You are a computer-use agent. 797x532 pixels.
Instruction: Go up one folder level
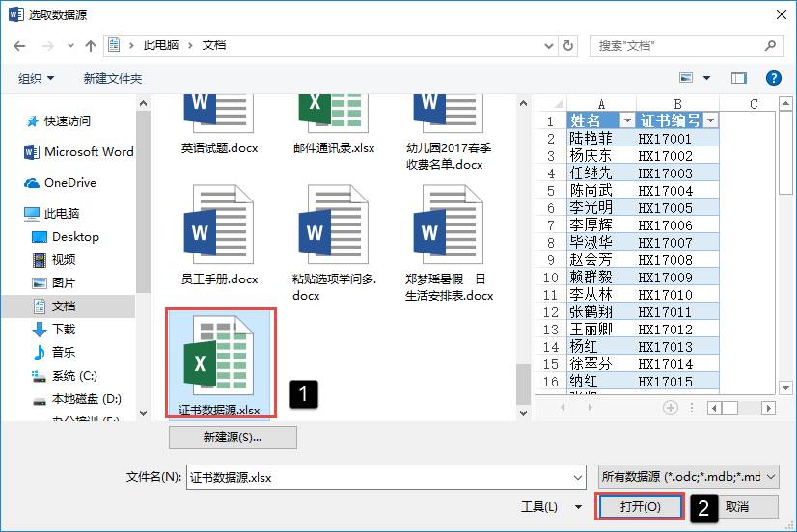click(x=91, y=46)
